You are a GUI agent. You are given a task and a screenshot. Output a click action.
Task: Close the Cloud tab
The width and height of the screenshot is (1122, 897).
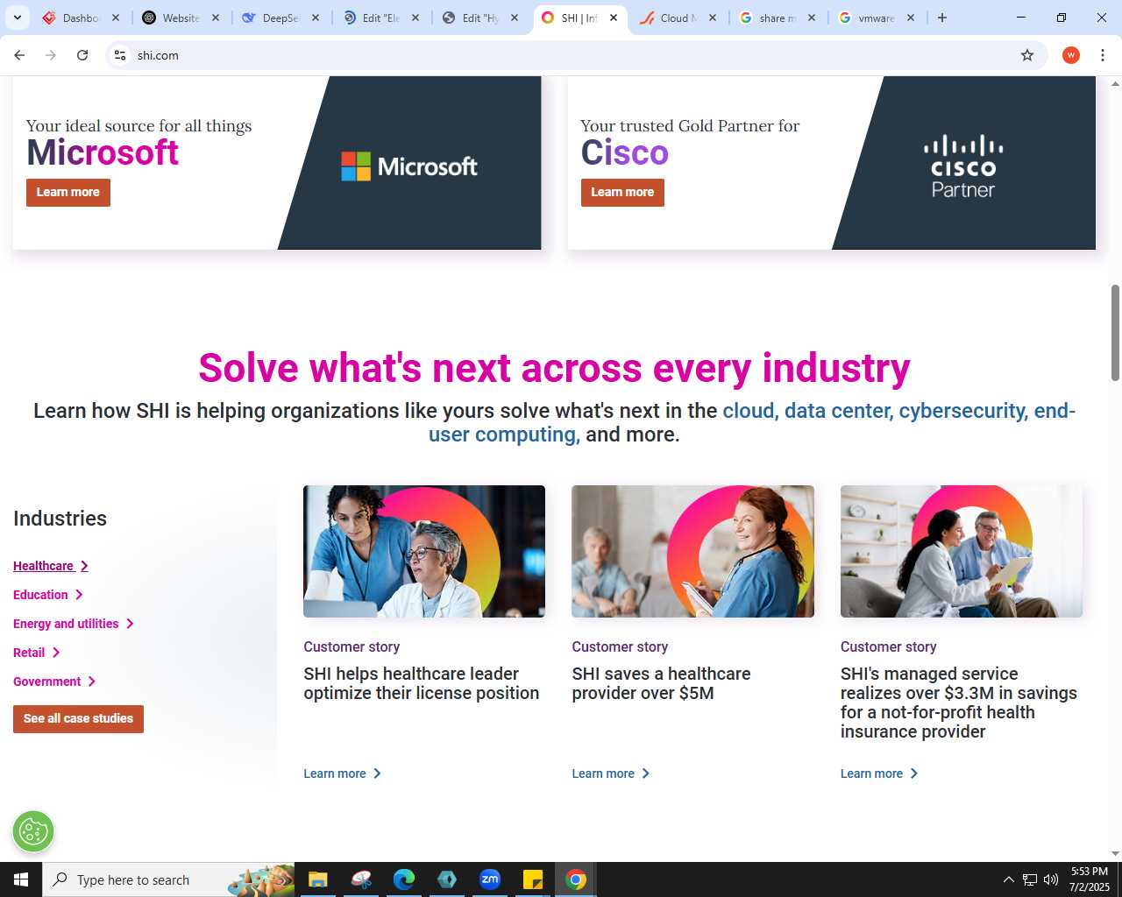point(713,18)
